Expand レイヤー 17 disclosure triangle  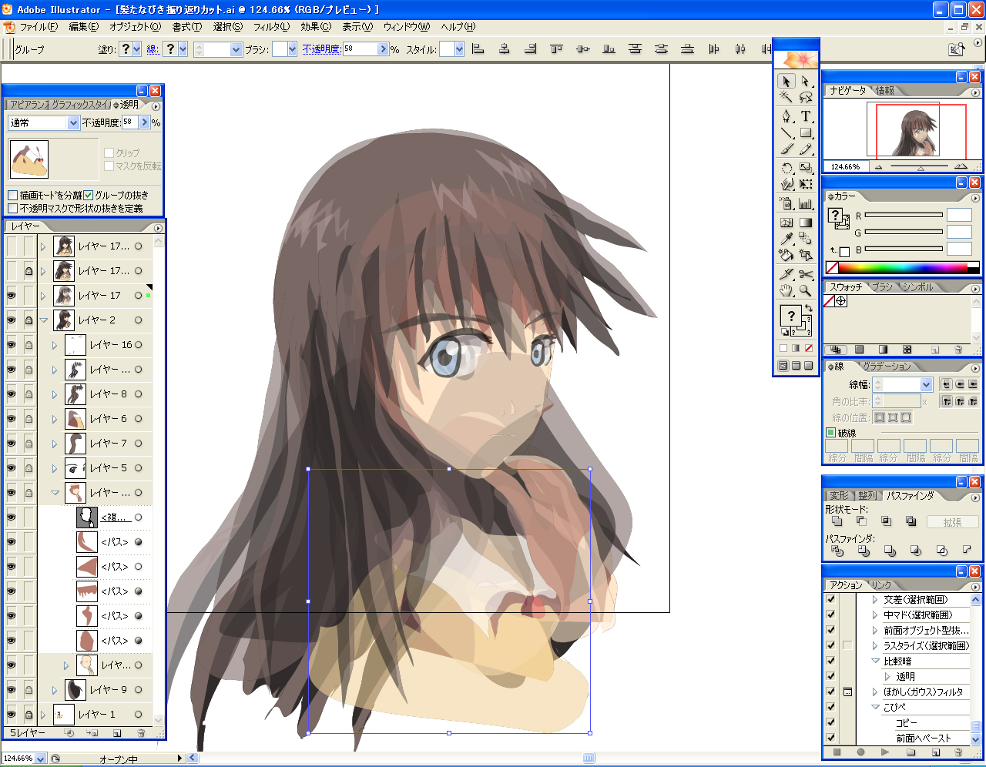point(43,296)
